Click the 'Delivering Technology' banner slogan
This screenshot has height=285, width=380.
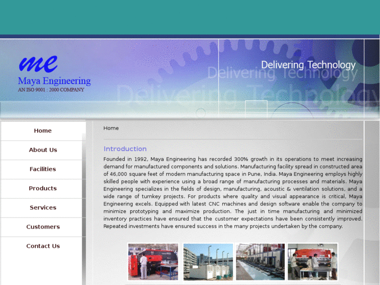[x=308, y=65]
